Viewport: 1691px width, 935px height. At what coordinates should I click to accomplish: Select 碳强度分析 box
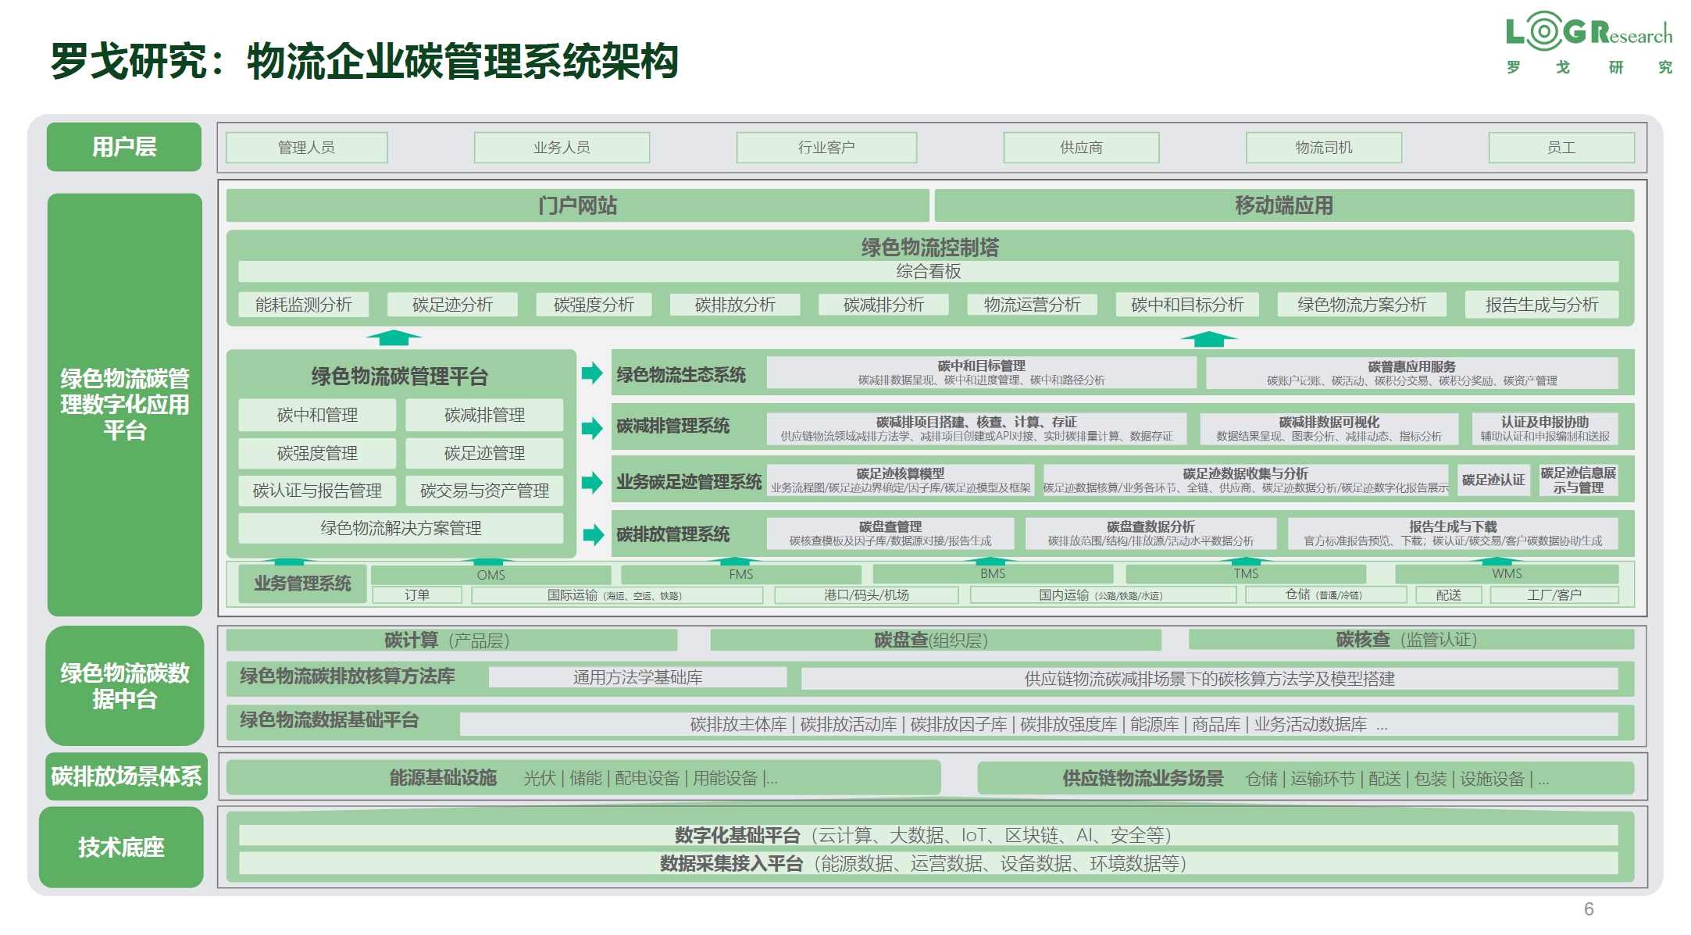tap(594, 305)
